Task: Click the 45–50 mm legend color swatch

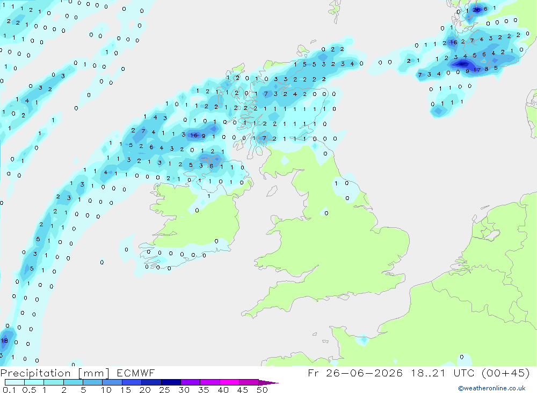Action: pyautogui.click(x=249, y=382)
